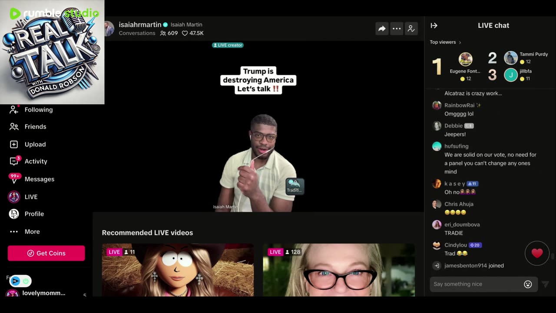This screenshot has width=556, height=313.
Task: Open the recommended LIVE with 11 viewers
Action: (x=178, y=270)
